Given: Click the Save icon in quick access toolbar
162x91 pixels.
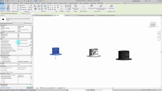Looking at the screenshot, I should (7, 1).
